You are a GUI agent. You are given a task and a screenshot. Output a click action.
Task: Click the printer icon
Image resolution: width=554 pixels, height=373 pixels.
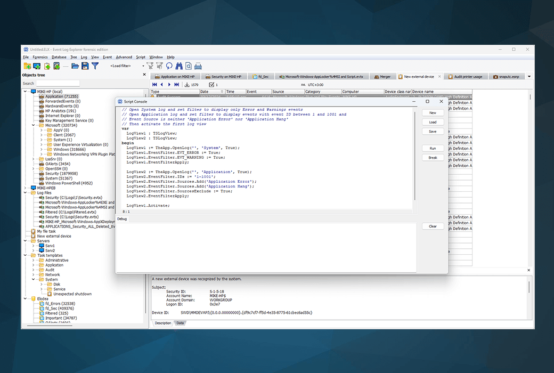[198, 66]
